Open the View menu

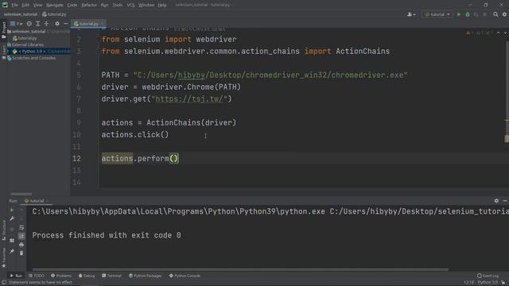click(37, 5)
